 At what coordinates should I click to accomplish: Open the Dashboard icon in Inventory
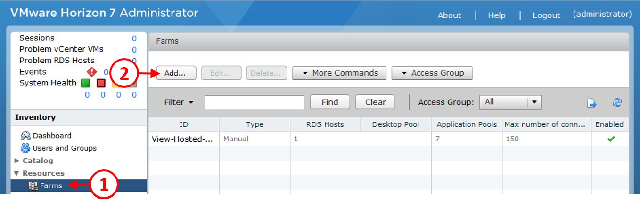(x=25, y=136)
